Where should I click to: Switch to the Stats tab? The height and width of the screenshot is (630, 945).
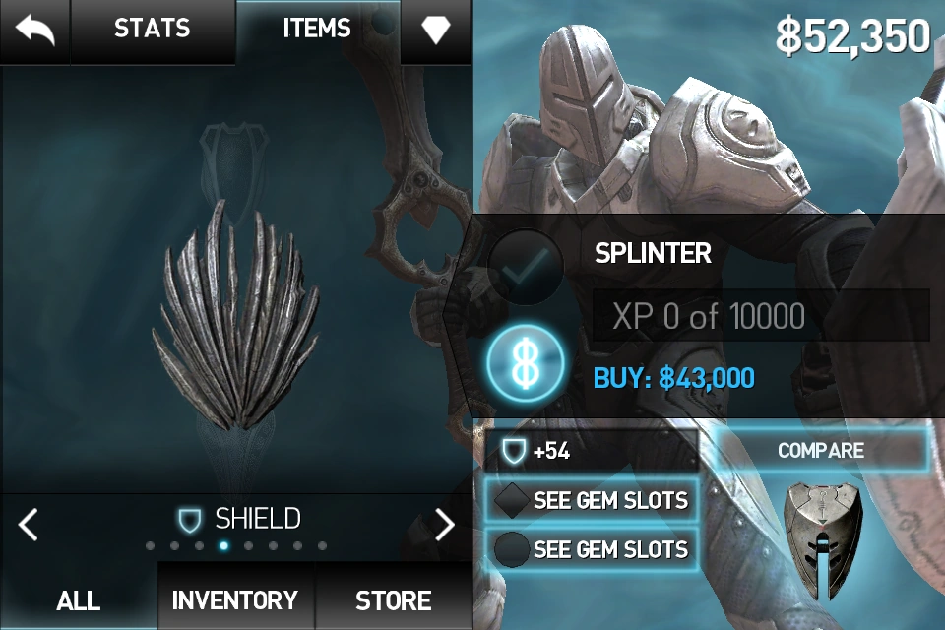click(153, 29)
